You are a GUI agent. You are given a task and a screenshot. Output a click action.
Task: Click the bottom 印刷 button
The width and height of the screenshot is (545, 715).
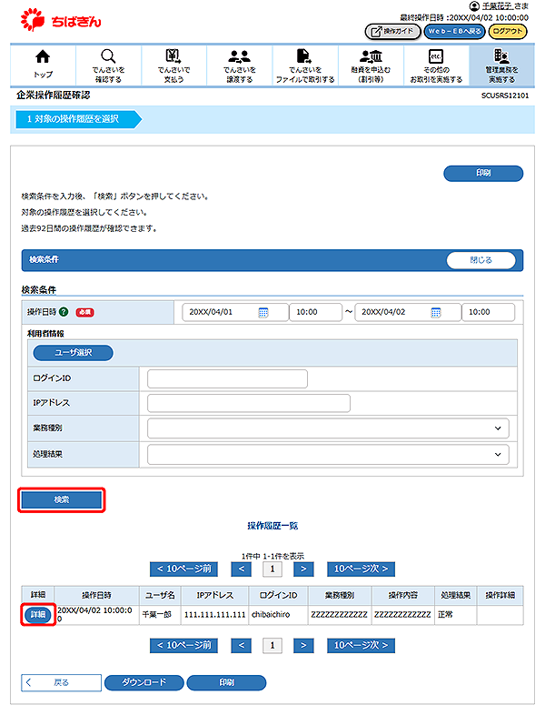point(226,682)
